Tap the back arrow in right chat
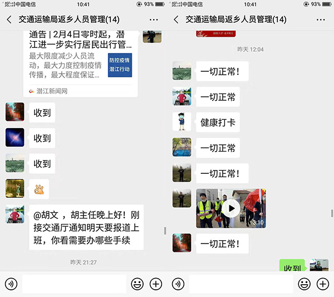This screenshot has height=297, width=334. click(176, 20)
